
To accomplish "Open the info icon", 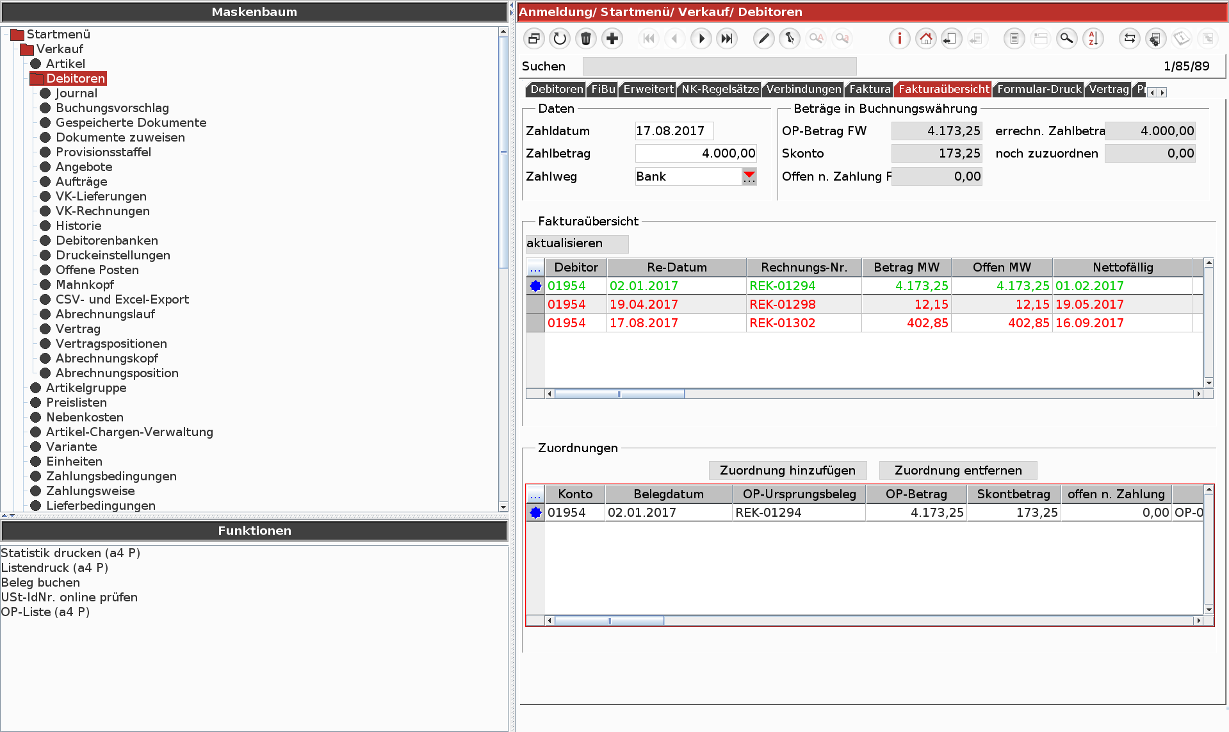I will [899, 39].
